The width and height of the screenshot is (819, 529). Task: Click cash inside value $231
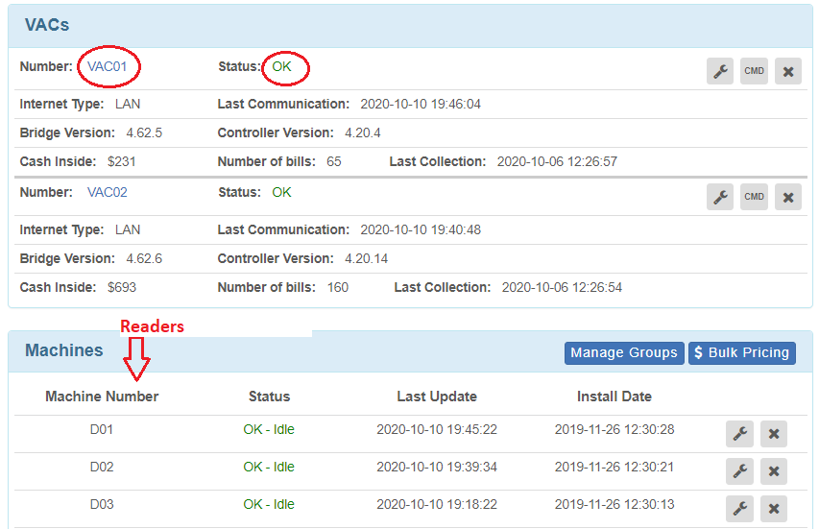click(122, 161)
